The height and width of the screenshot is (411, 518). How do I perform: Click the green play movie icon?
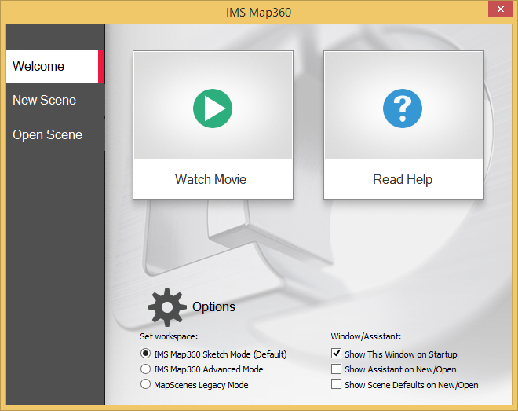click(213, 108)
